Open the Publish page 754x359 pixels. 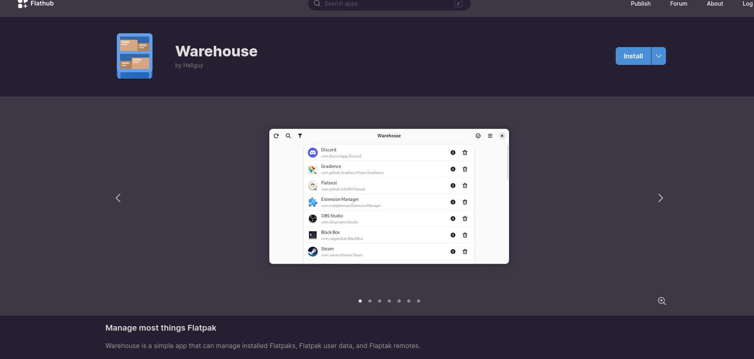[640, 4]
